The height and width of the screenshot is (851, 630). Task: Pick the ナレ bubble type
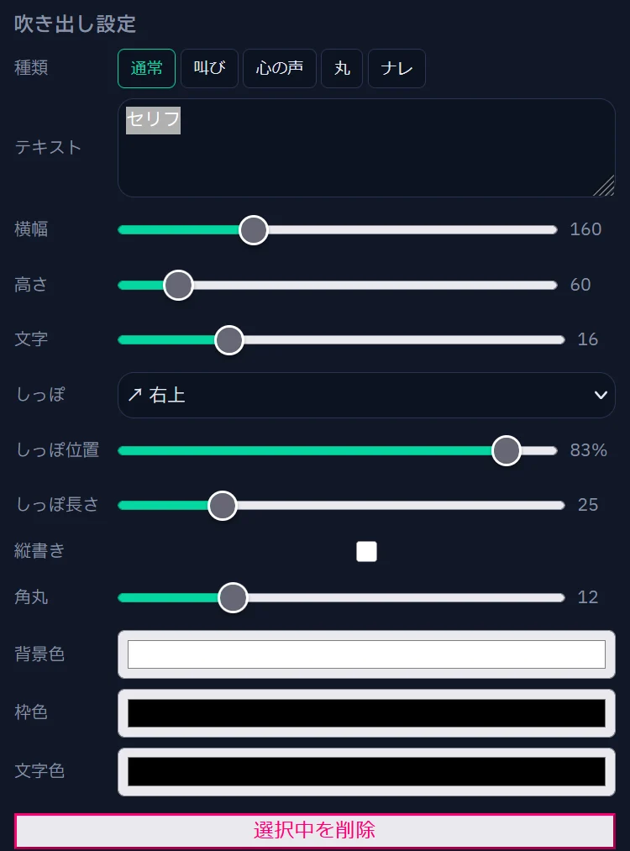[396, 68]
